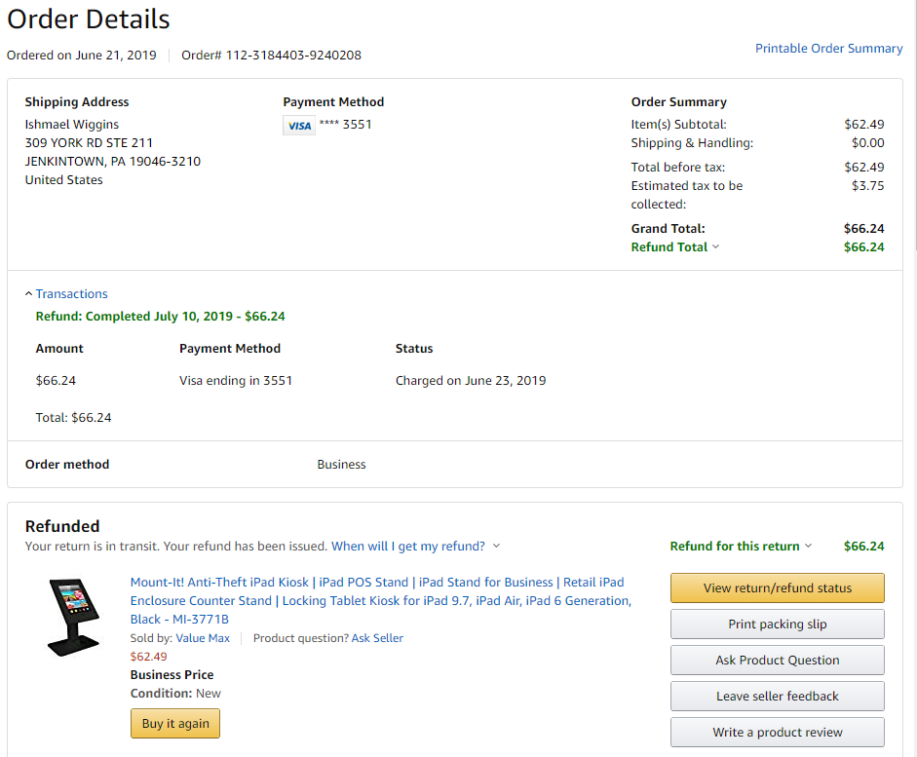Click the refund completed July 10 text
This screenshot has height=757, width=917.
click(160, 317)
